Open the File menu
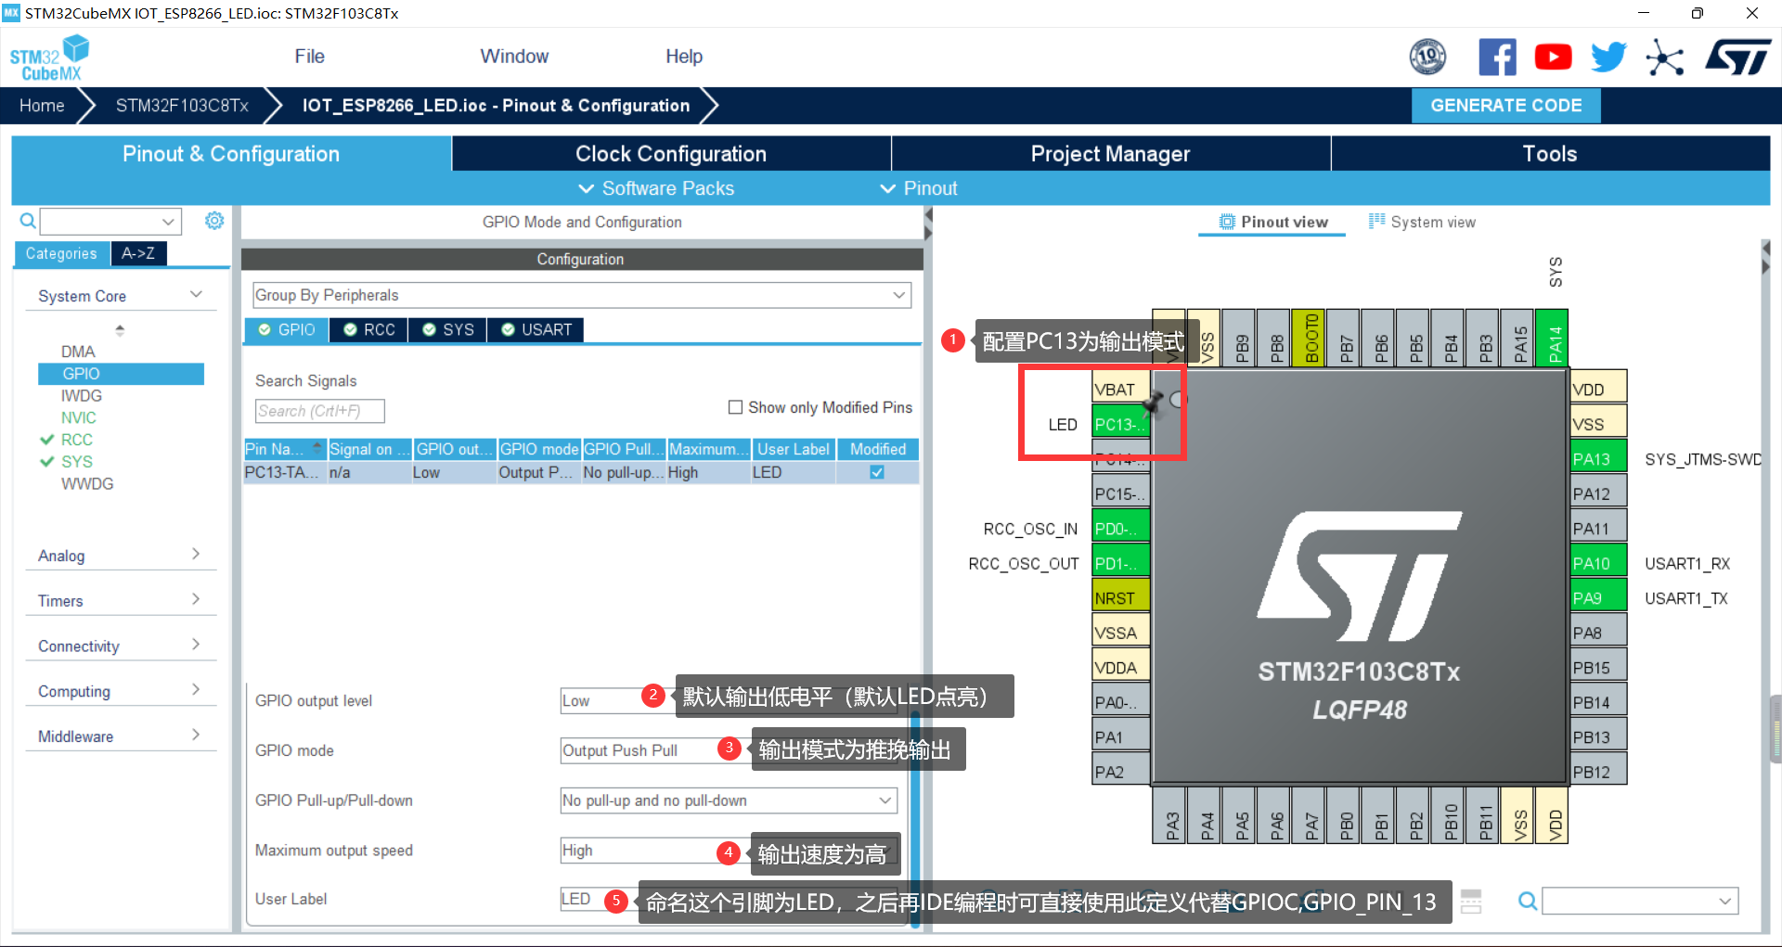1782x947 pixels. [x=309, y=57]
